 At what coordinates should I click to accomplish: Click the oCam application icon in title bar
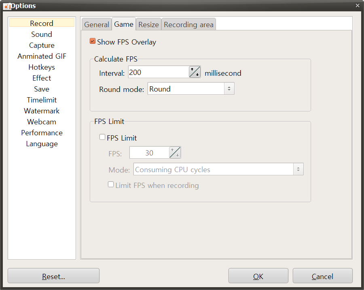[x=6, y=6]
